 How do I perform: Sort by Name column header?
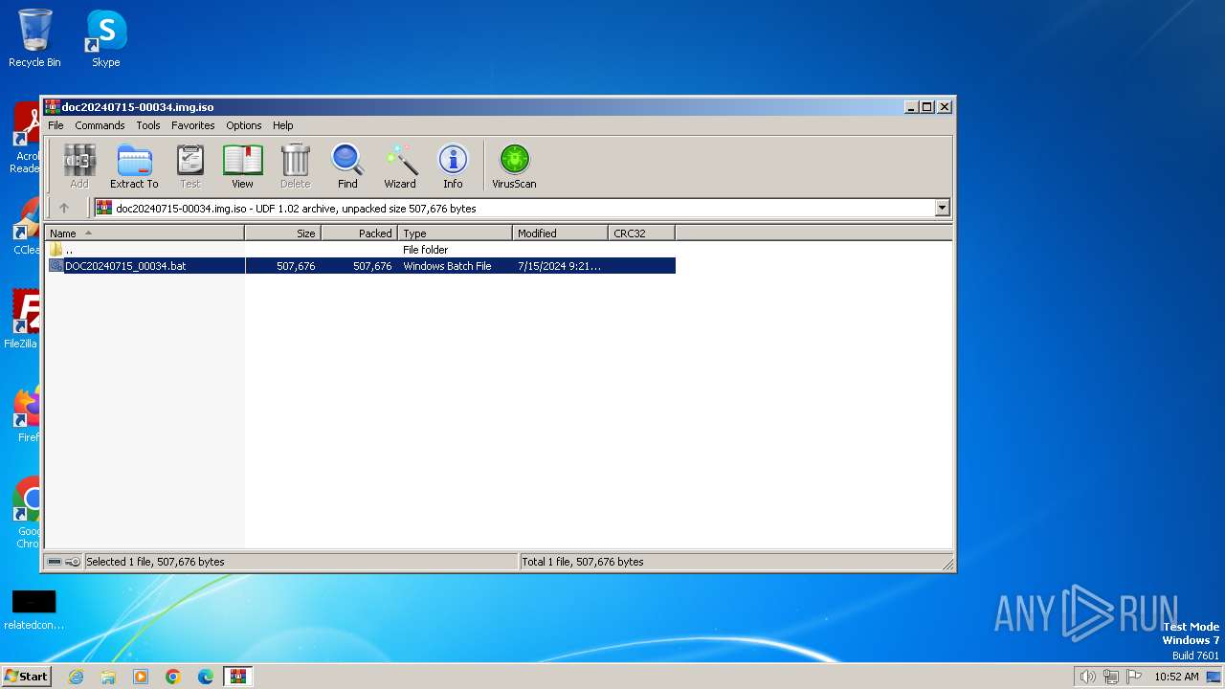point(145,233)
